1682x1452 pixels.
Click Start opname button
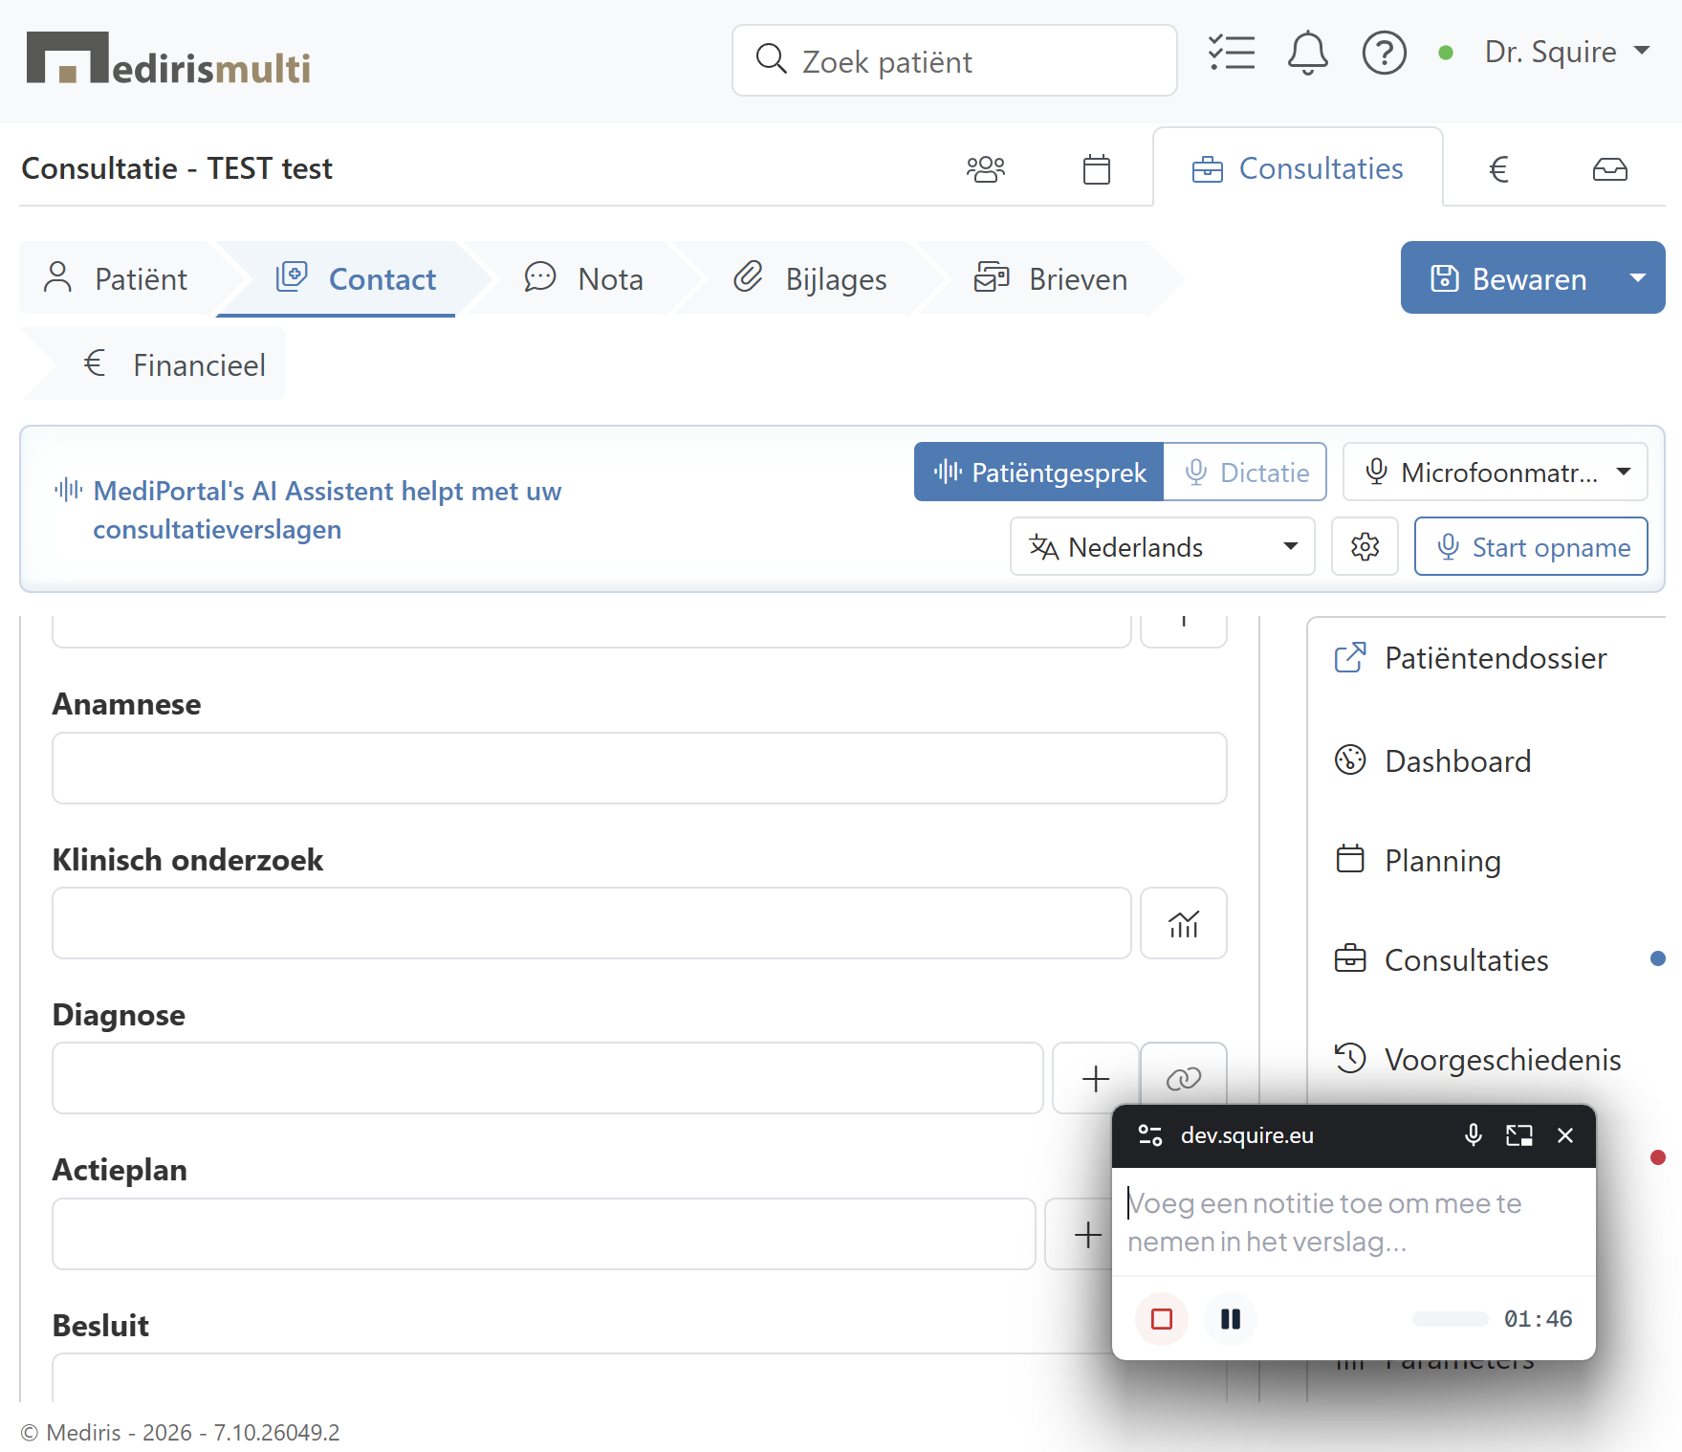point(1531,546)
